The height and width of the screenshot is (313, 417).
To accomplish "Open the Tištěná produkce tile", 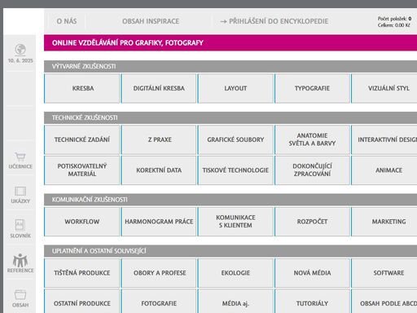I will (82, 273).
